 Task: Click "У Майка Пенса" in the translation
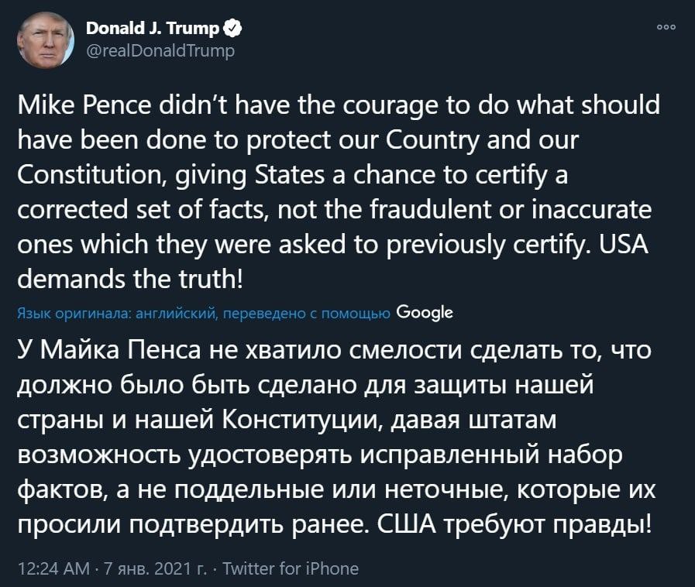[x=109, y=351]
